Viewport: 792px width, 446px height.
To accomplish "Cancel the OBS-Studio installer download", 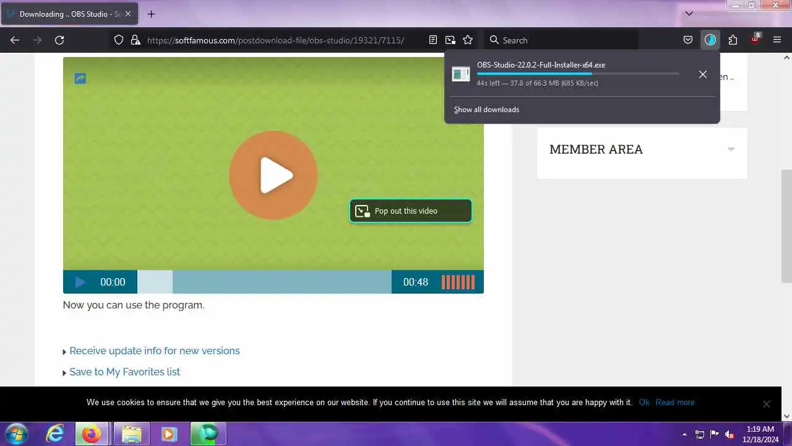I will click(x=703, y=74).
